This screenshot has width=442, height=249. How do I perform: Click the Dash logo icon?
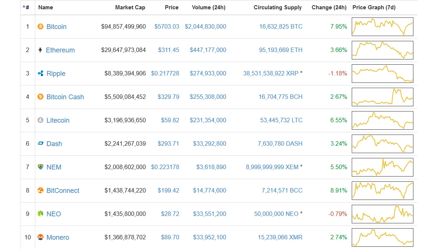tap(40, 143)
